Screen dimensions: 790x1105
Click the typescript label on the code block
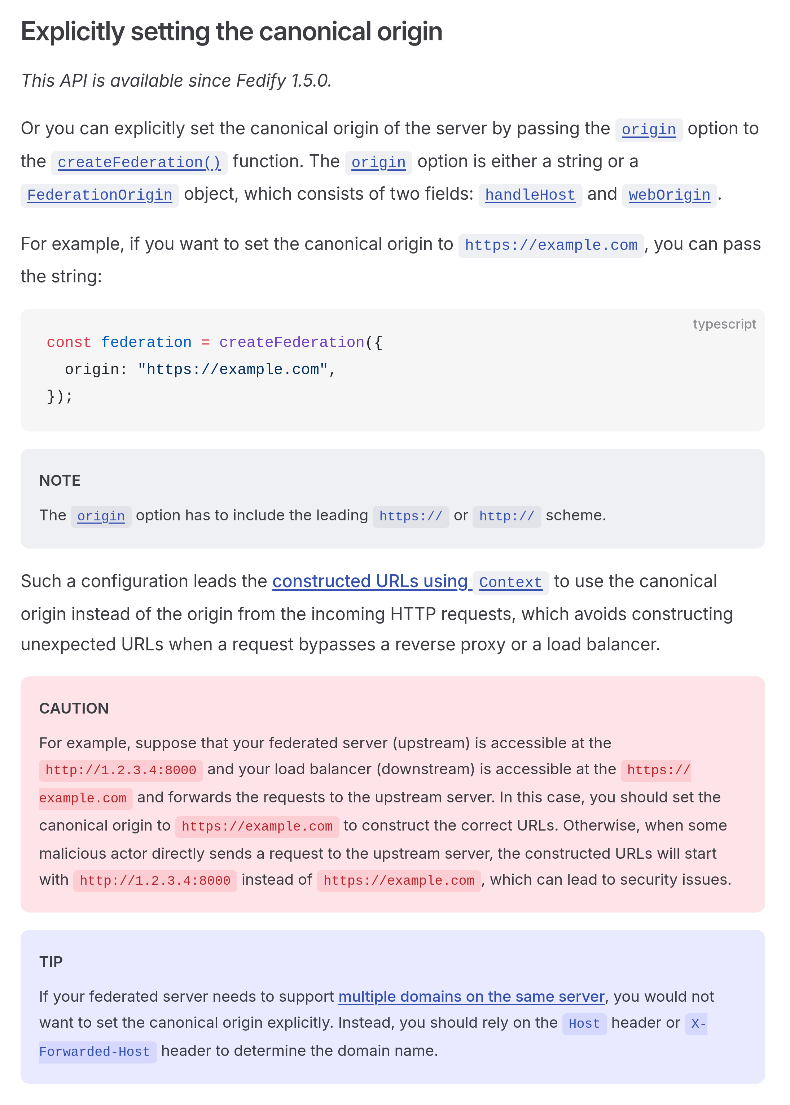[724, 324]
